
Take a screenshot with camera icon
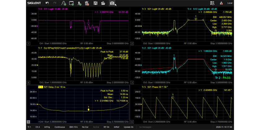(111, 3)
